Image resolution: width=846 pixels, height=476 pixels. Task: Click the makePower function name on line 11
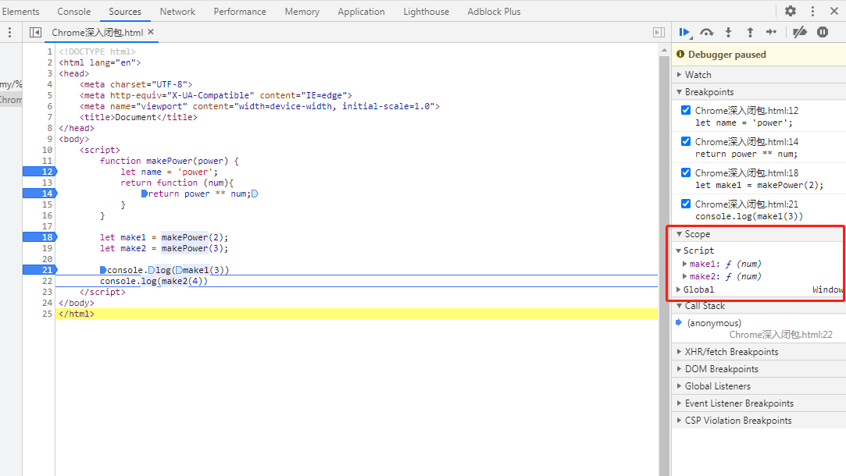169,161
